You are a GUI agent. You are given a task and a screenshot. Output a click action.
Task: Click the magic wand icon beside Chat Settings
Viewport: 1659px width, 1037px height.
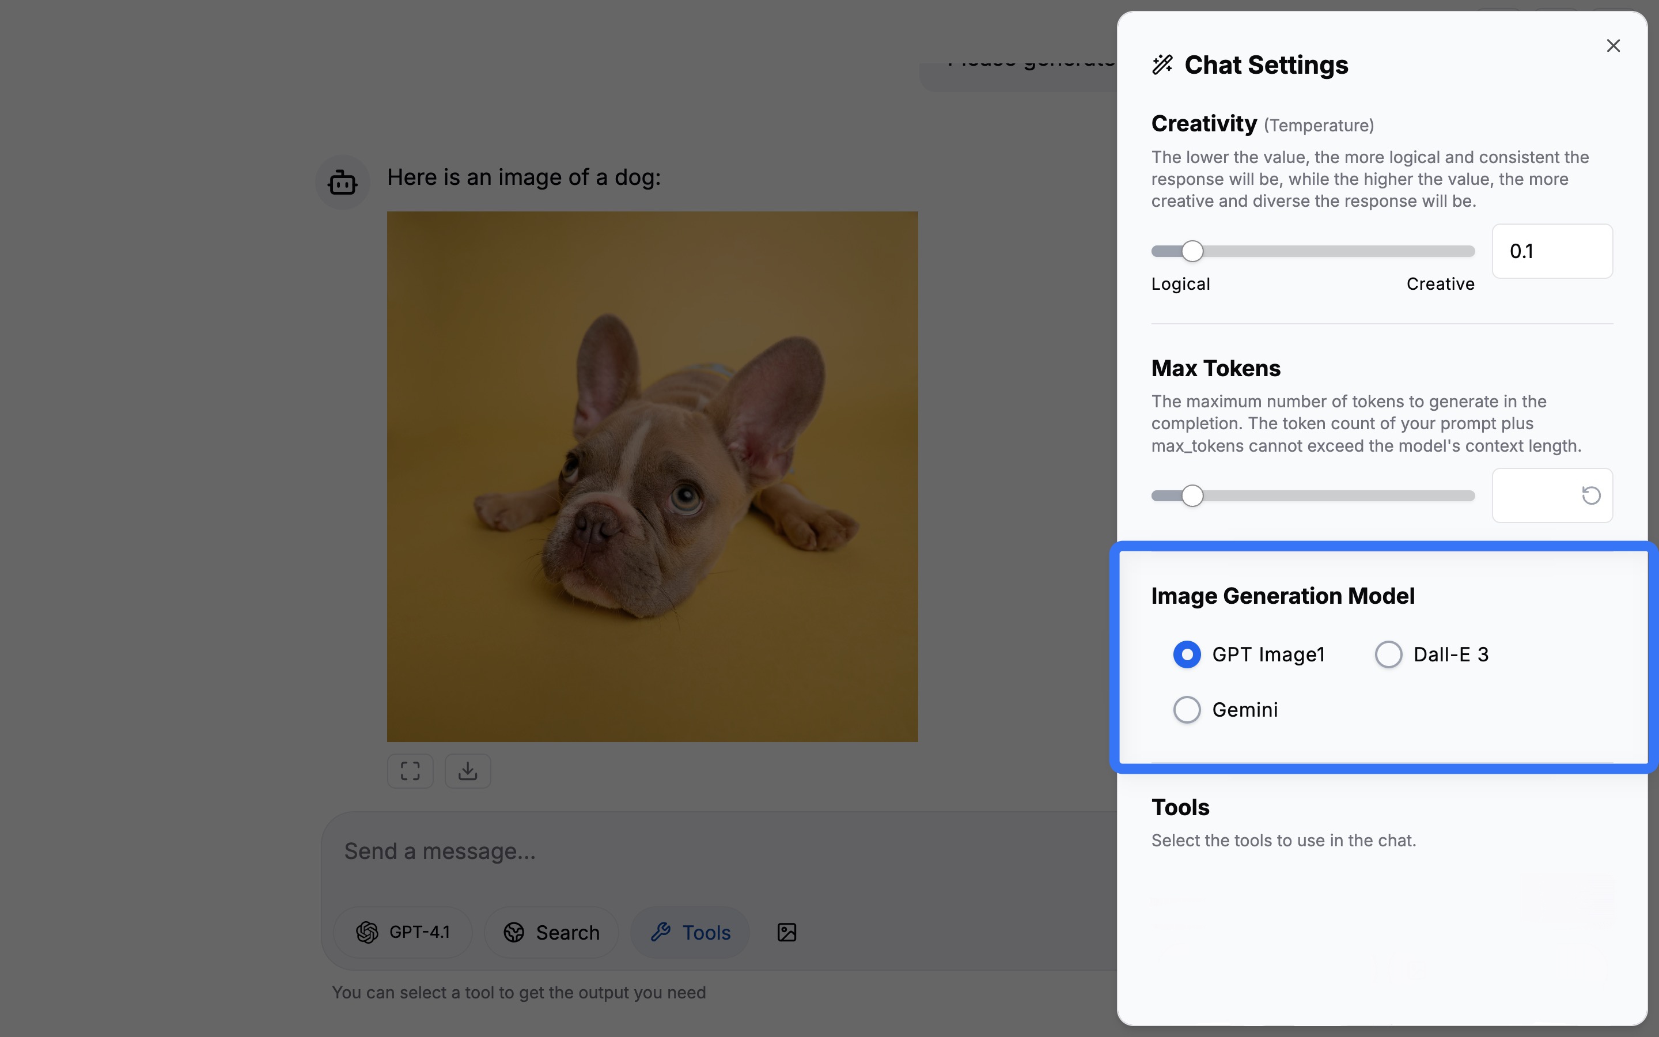1162,65
